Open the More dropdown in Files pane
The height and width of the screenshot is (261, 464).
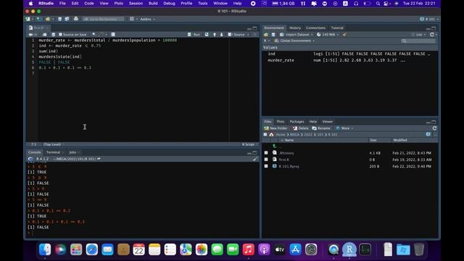(x=345, y=128)
